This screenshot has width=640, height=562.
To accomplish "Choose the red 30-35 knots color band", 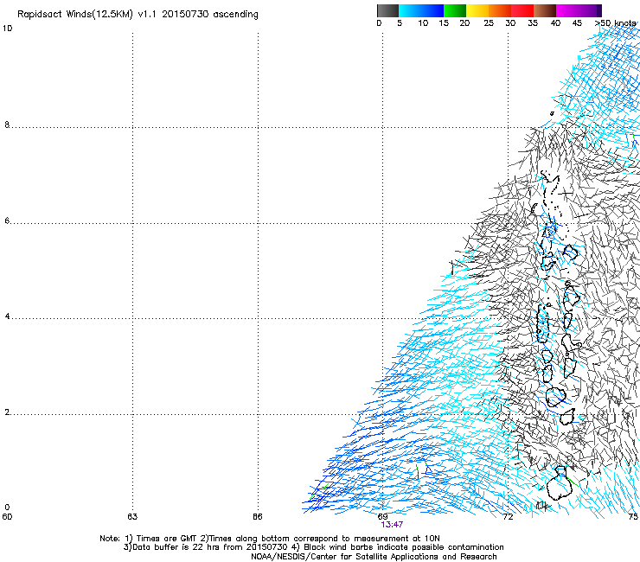I will [522, 10].
